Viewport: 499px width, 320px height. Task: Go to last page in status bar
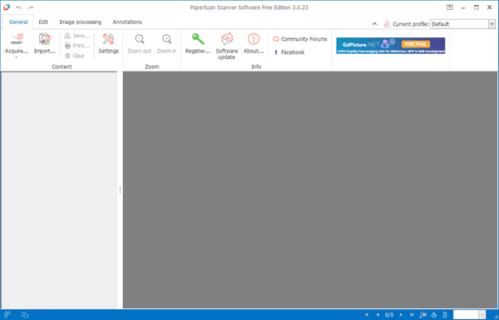[x=412, y=315]
